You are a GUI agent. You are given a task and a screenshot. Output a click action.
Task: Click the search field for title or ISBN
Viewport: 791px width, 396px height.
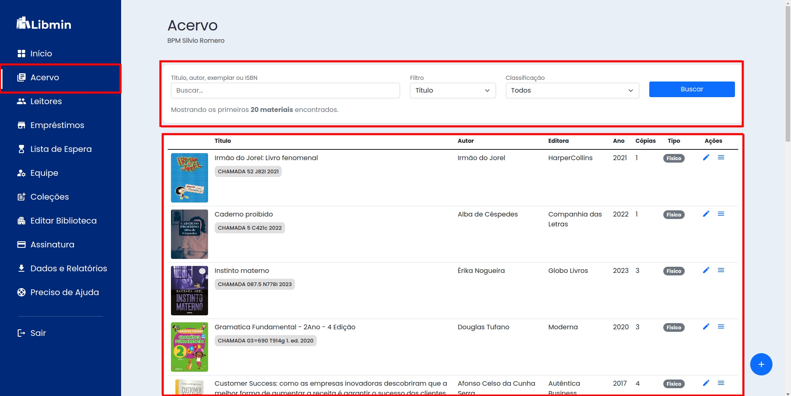pos(285,91)
